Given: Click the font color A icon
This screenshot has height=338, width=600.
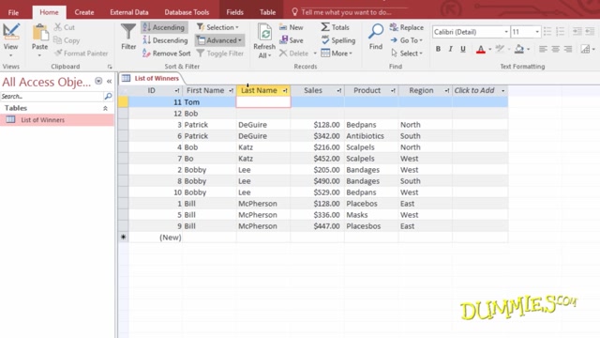Looking at the screenshot, I should click(x=481, y=49).
